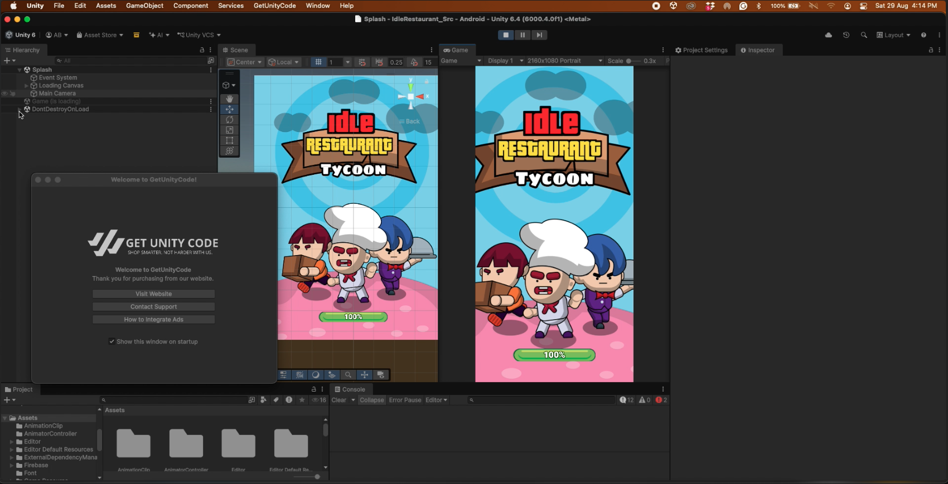Viewport: 948px width, 484px height.
Task: Toggle Show this window on startup checkbox
Action: 112,341
